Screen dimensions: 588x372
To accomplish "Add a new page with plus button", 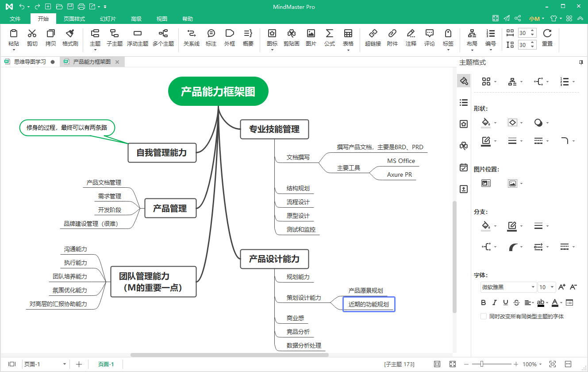I will [x=79, y=364].
